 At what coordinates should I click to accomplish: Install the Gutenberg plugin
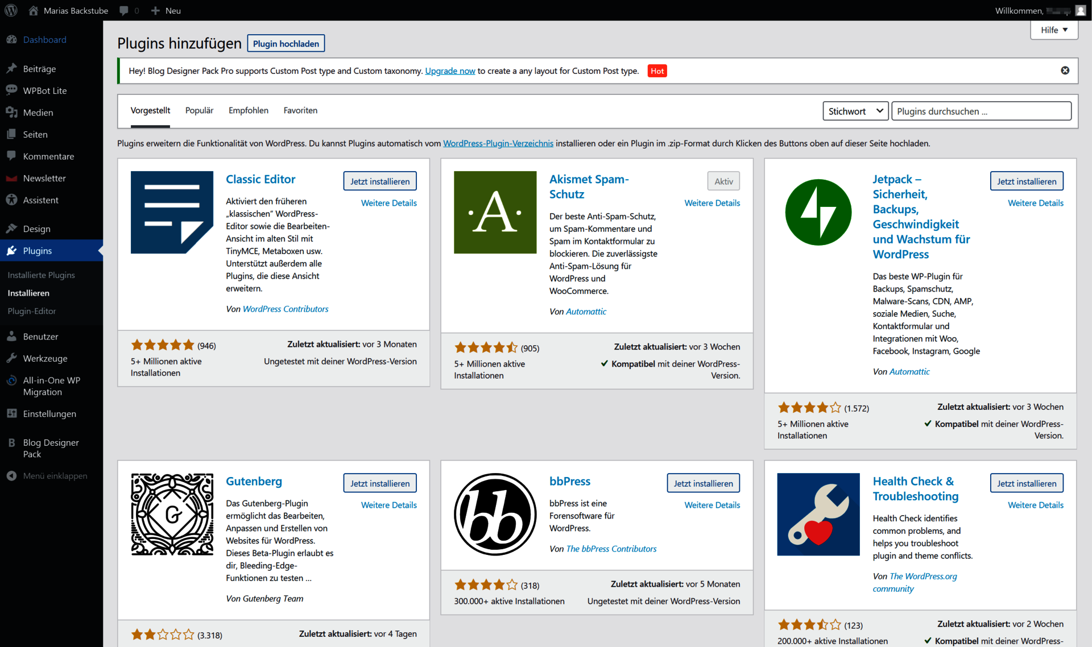click(x=380, y=483)
